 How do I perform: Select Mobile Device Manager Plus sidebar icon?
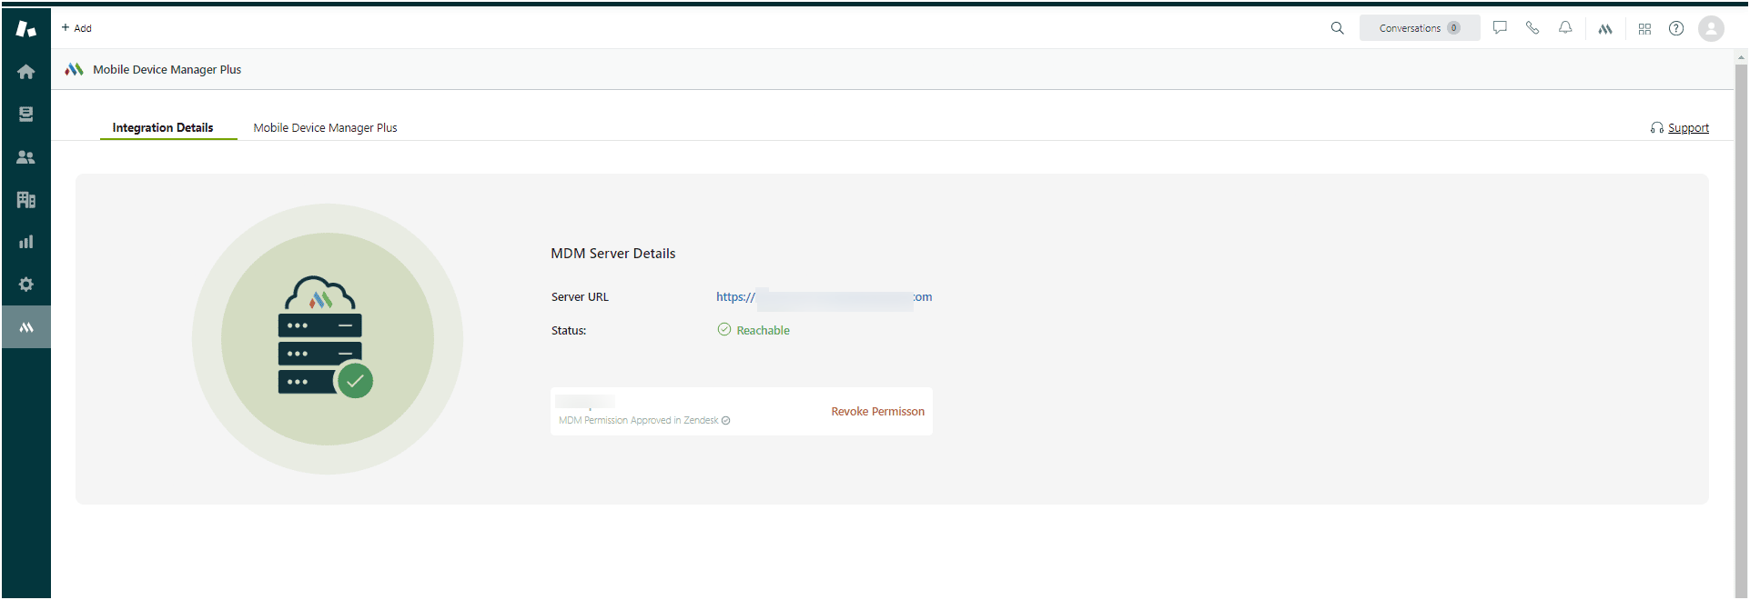click(x=26, y=327)
